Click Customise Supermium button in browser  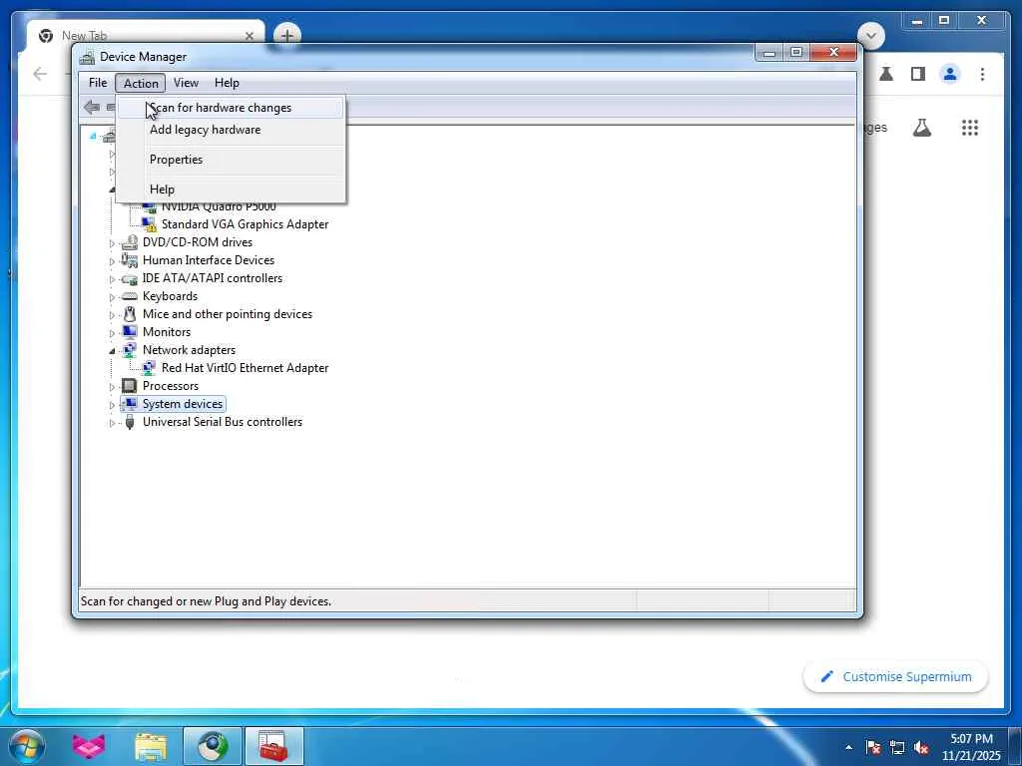coord(895,677)
